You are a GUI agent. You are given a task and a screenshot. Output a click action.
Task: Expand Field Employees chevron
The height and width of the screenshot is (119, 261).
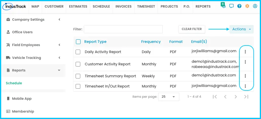click(59, 45)
